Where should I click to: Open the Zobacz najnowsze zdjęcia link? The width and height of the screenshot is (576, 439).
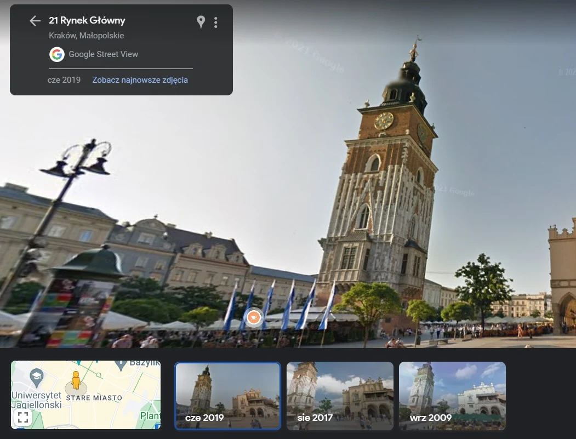point(139,79)
